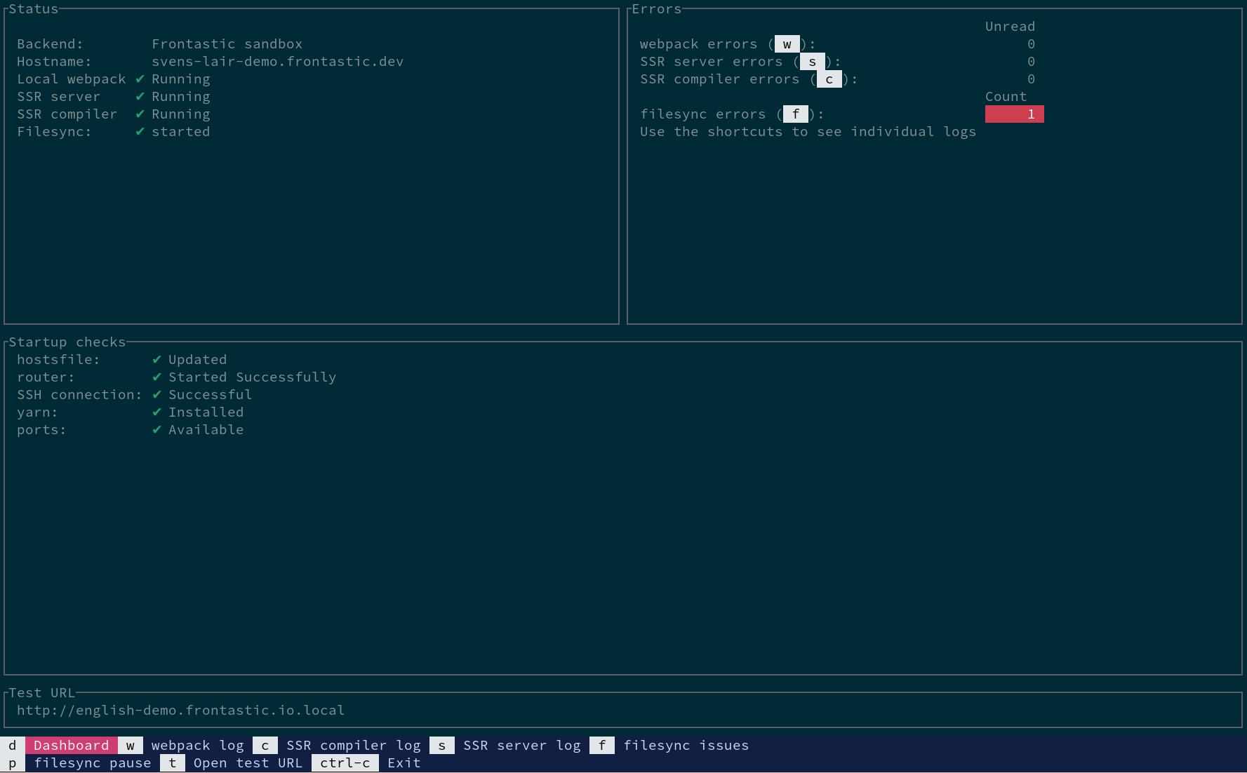Click the 'f' badge beside filesync errors
The image size is (1247, 773).
(796, 114)
